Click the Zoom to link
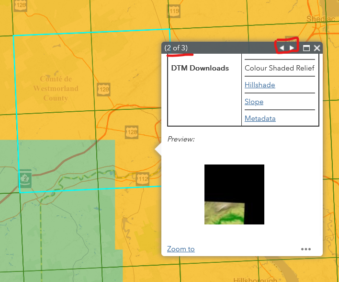339x282 pixels. (181, 249)
